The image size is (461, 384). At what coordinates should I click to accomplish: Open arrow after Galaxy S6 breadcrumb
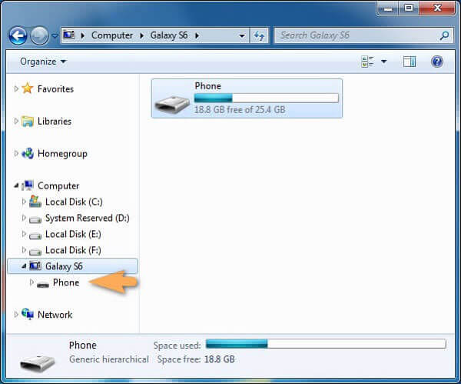tap(197, 35)
